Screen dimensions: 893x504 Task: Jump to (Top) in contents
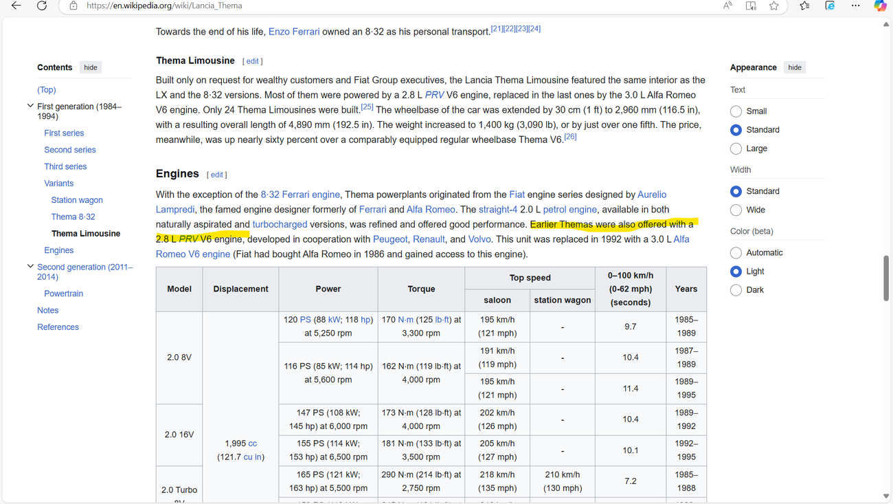[x=47, y=90]
